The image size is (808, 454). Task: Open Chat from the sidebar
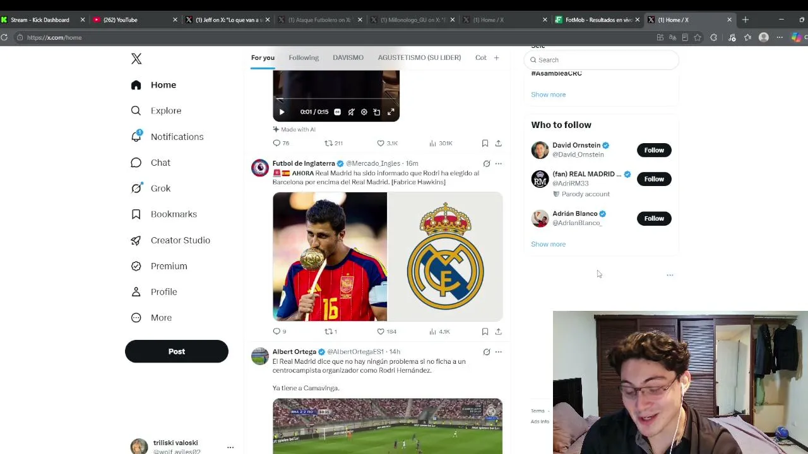[150, 163]
